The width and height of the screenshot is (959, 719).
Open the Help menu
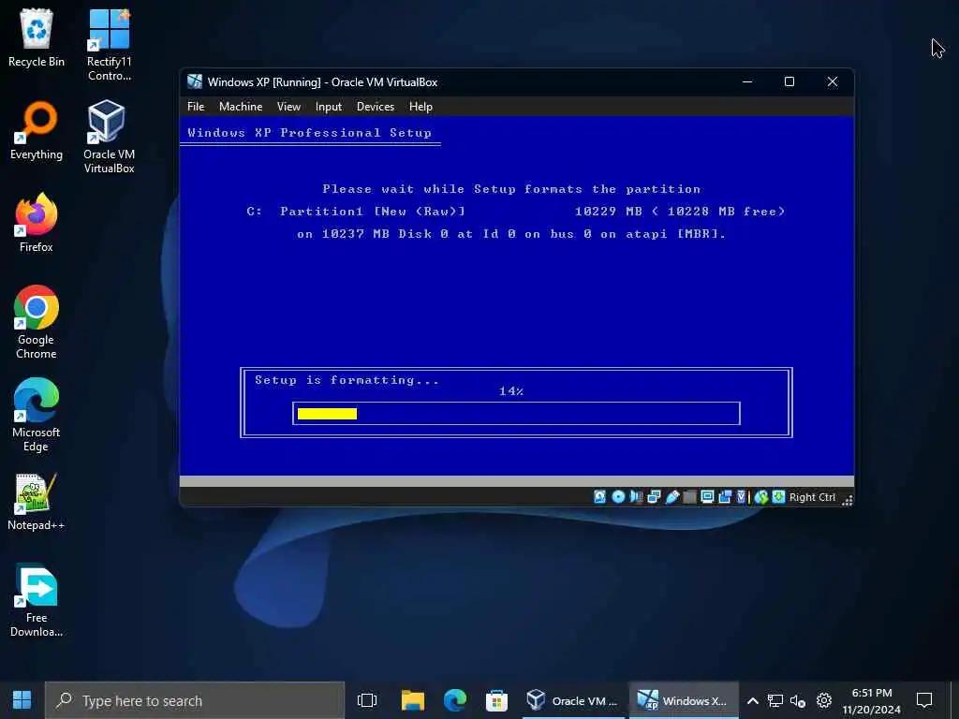pos(420,107)
